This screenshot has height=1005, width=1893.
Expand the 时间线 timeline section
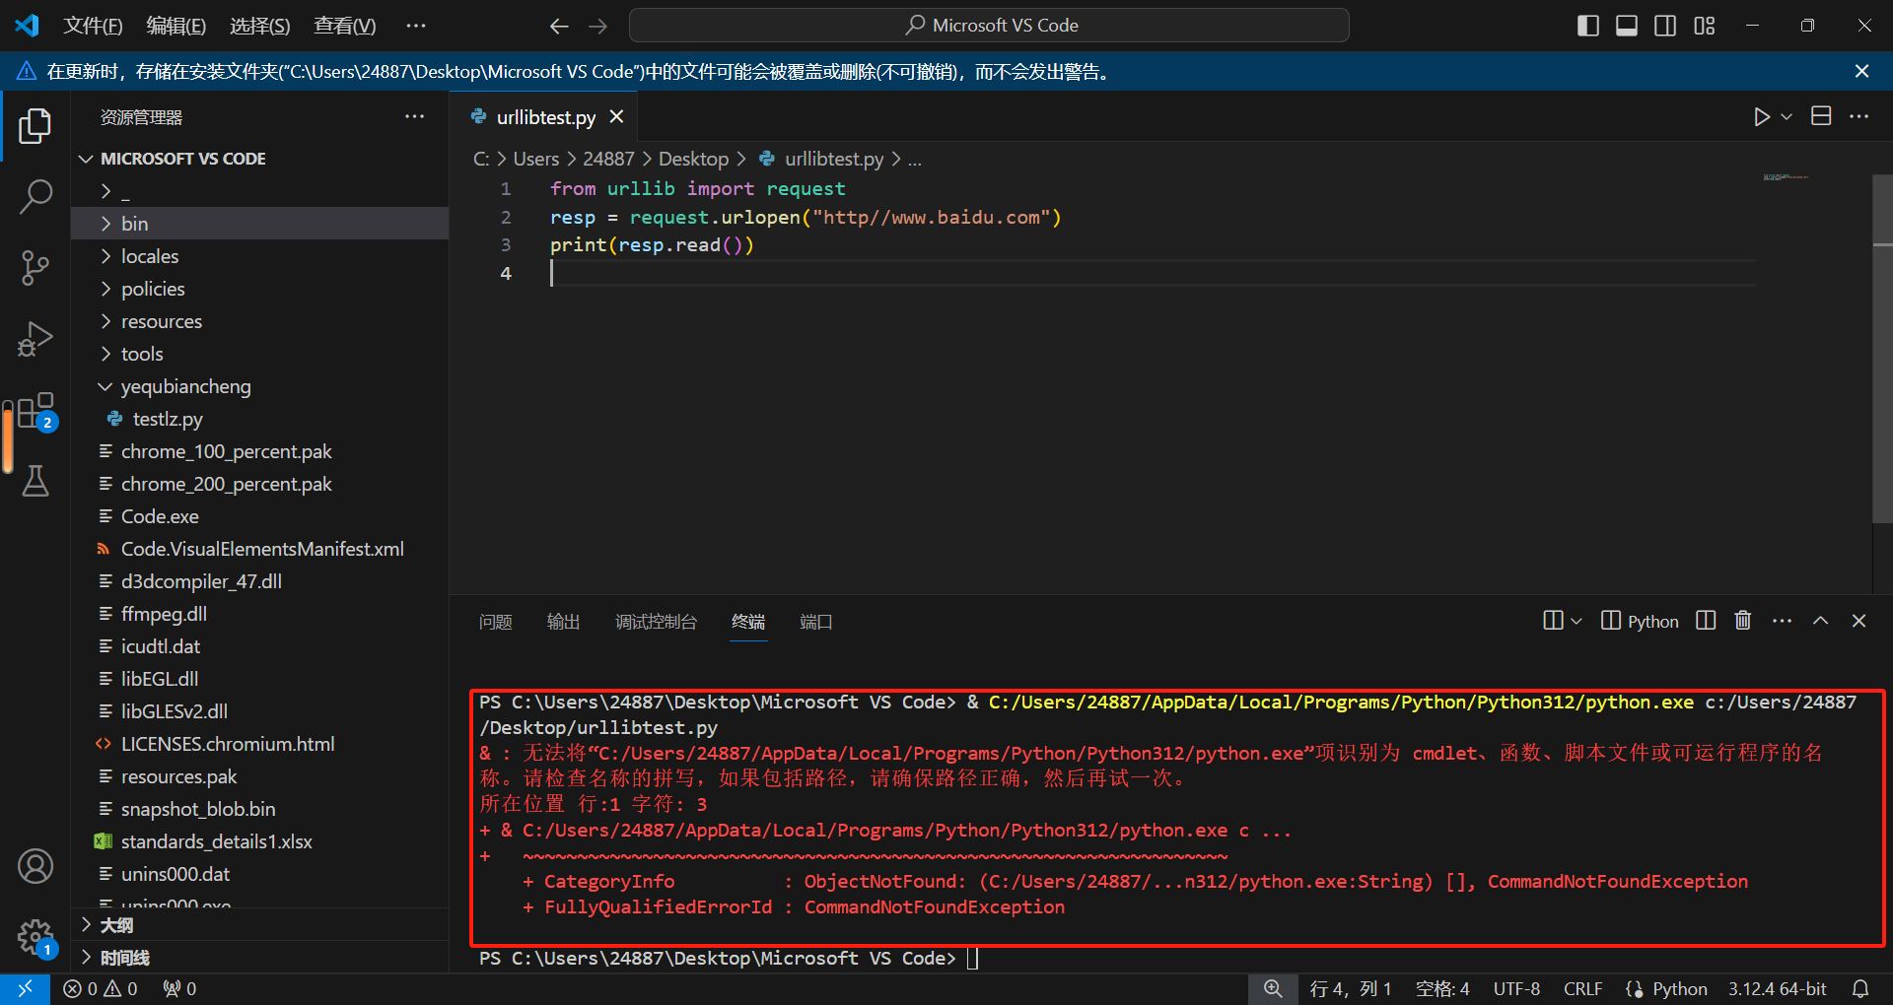point(259,958)
